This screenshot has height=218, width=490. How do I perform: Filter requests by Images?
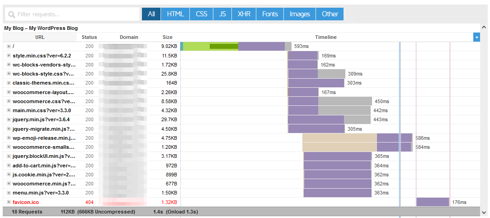click(x=300, y=14)
